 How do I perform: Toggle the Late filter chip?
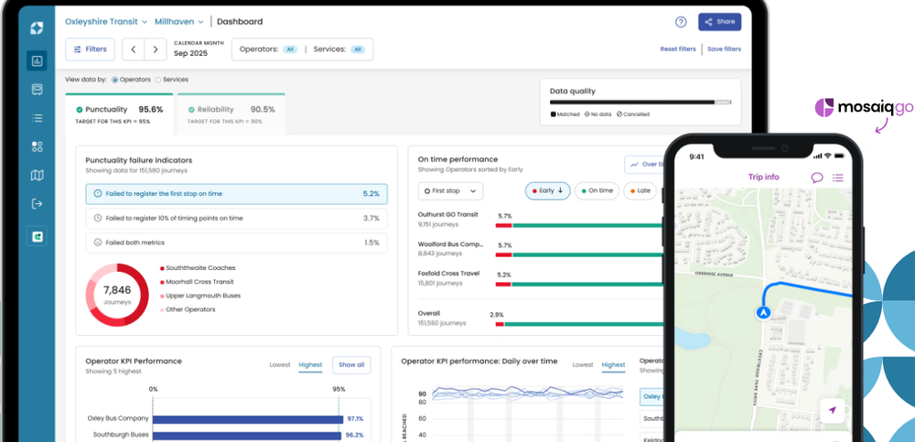click(640, 191)
